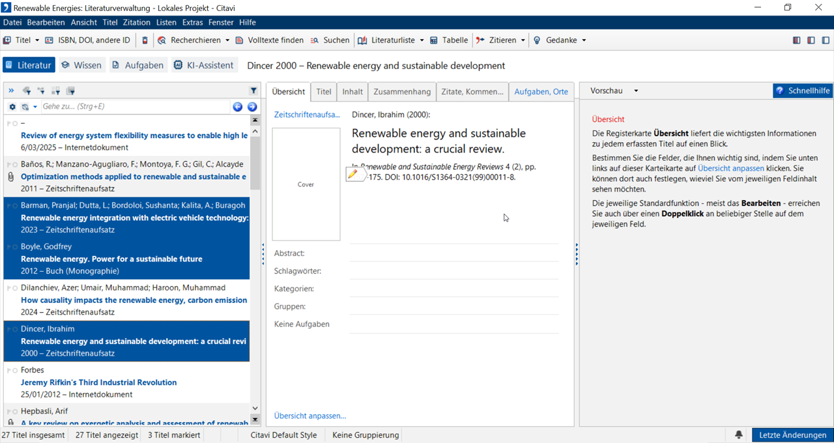Open the Zitation menu
The image size is (834, 443).
136,22
